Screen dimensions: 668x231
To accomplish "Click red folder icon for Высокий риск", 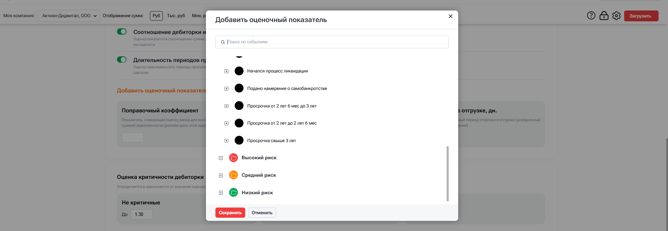I will 233,158.
